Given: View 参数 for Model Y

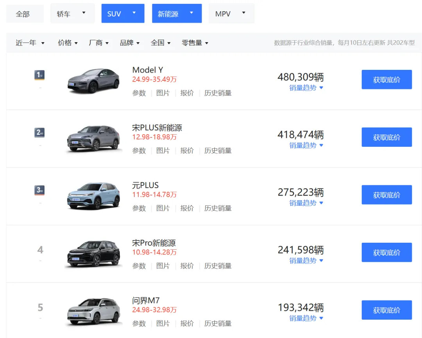Looking at the screenshot, I should 139,93.
